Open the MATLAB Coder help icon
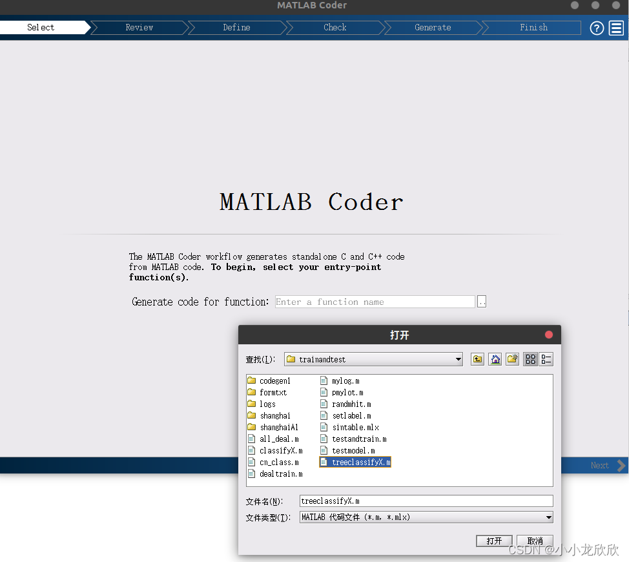This screenshot has width=629, height=562. (597, 28)
